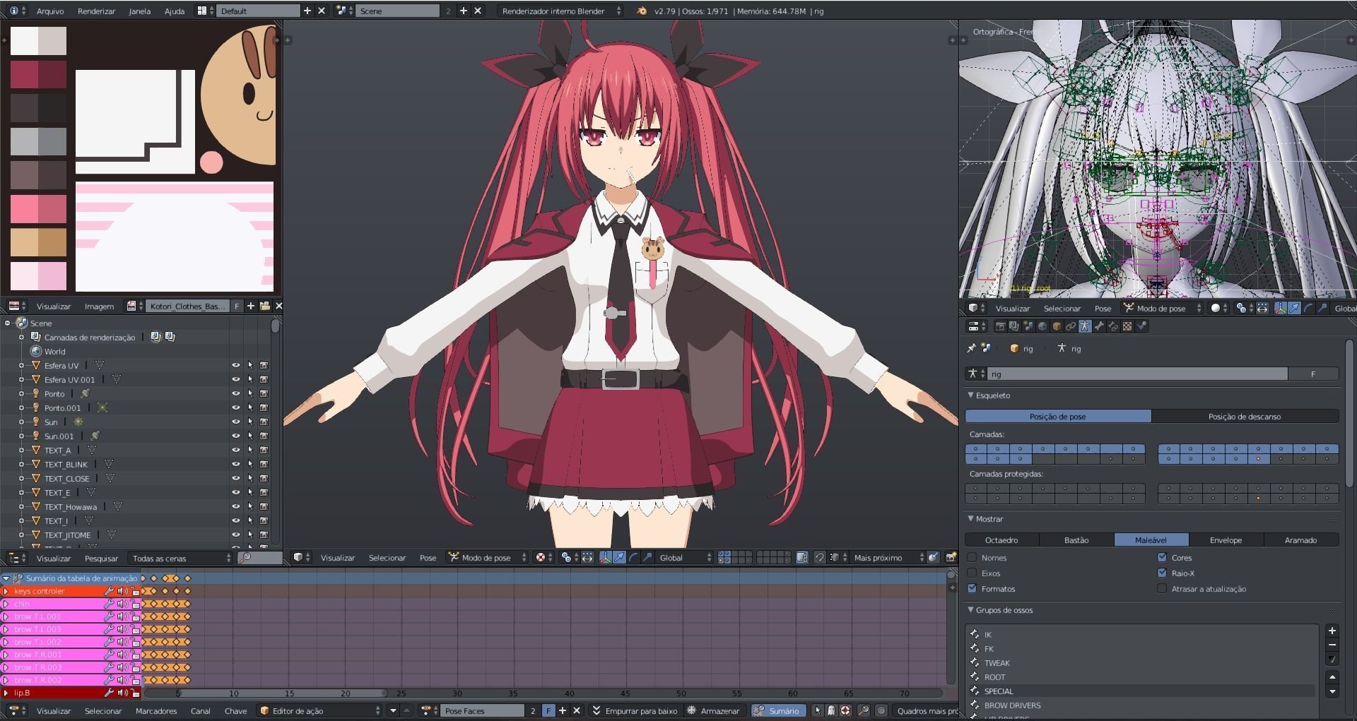This screenshot has height=721, width=1357.
Task: Switch to Posição de descanso
Action: click(x=1245, y=417)
